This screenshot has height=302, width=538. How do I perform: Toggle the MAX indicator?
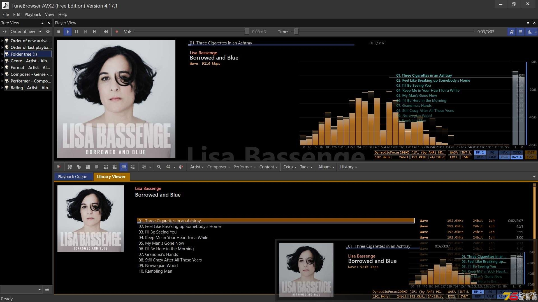click(504, 152)
